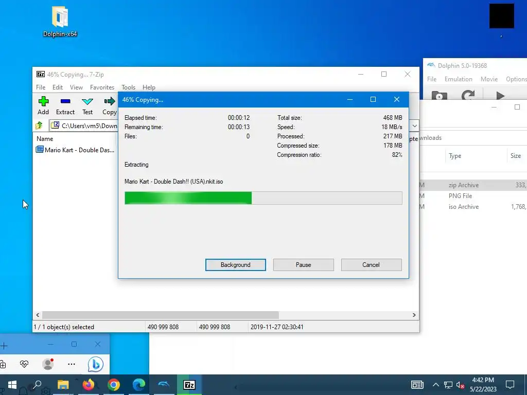This screenshot has height=395, width=527.
Task: Click the Test icon in 7-Zip toolbar
Action: tap(87, 101)
